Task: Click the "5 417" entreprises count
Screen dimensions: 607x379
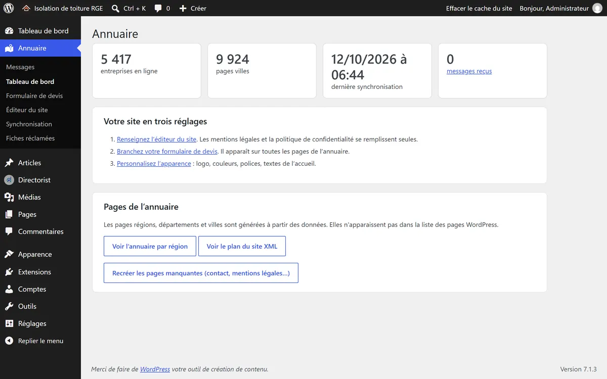Action: click(116, 59)
